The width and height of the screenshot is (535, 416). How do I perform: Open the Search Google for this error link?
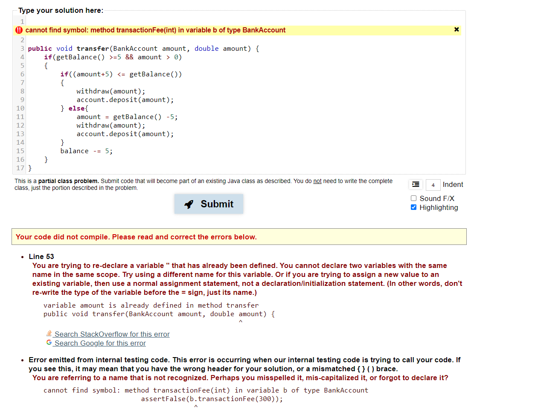(99, 343)
